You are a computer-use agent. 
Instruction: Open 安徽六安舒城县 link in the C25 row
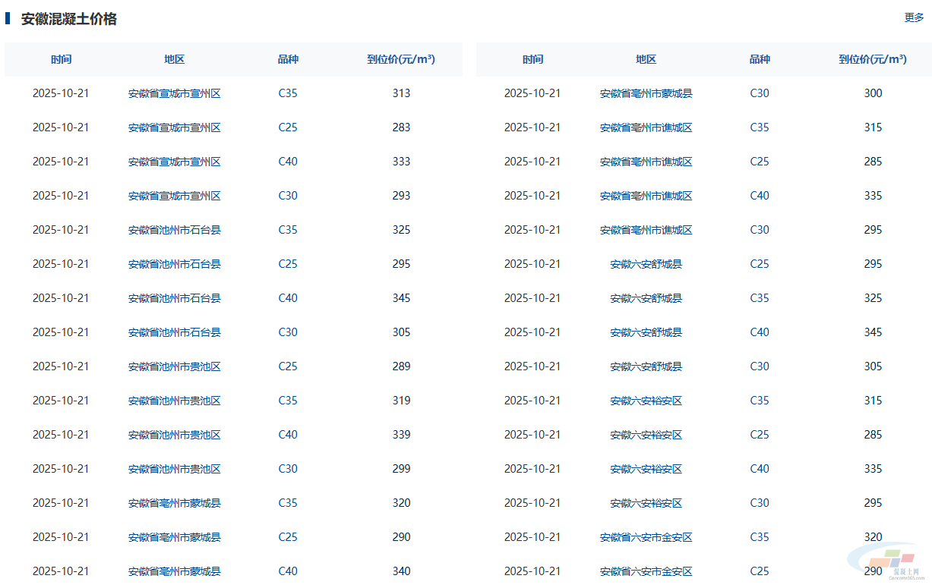point(646,264)
